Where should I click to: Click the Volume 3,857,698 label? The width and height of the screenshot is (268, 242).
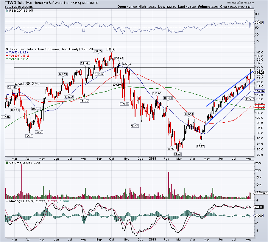[x=24, y=163]
